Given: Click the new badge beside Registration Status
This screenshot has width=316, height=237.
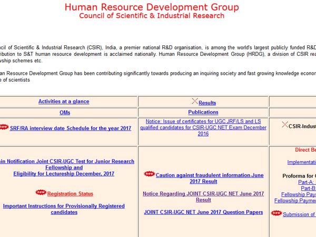Looking at the screenshot, I should pyautogui.click(x=41, y=193).
